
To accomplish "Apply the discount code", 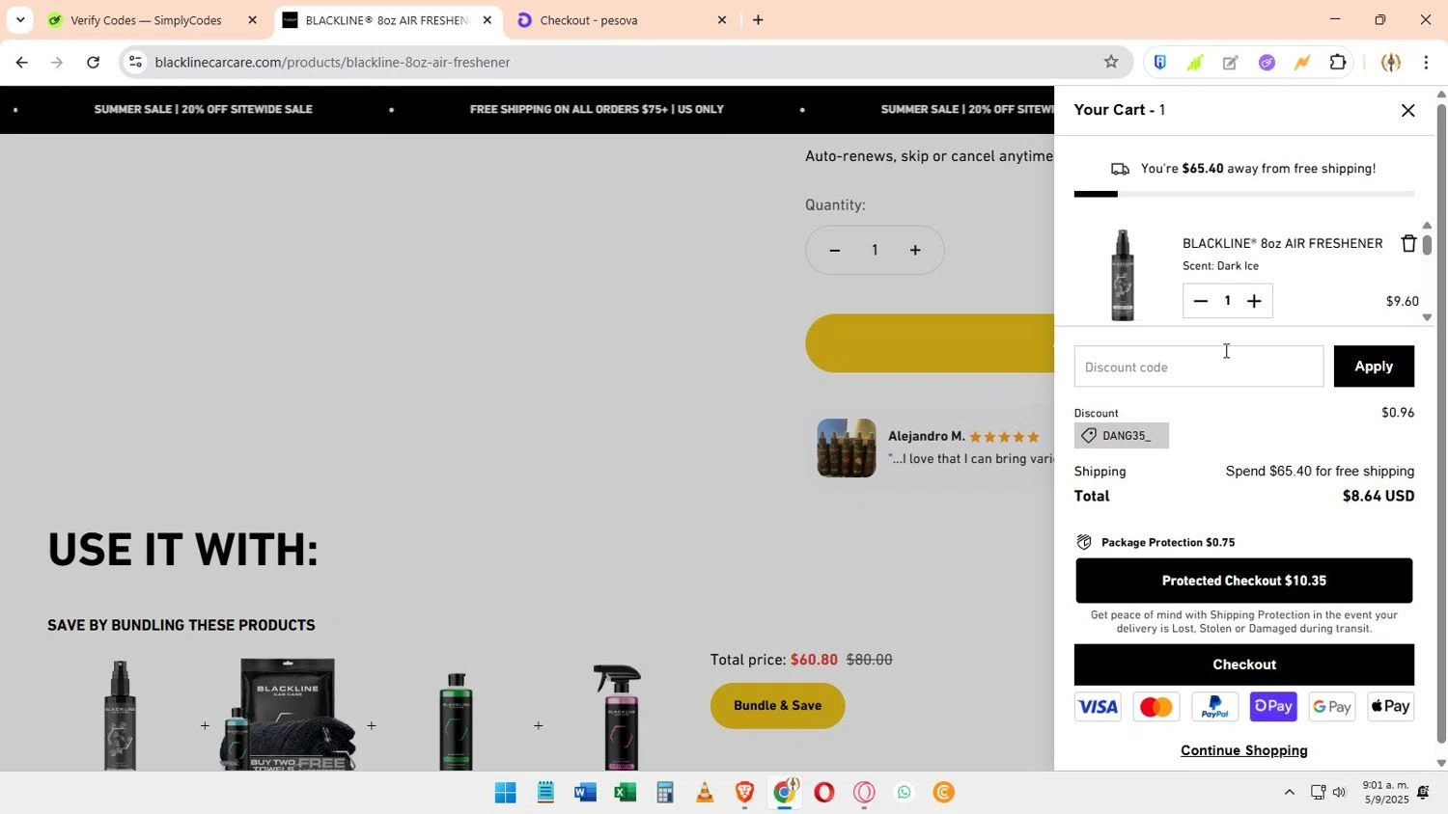I will [x=1374, y=366].
